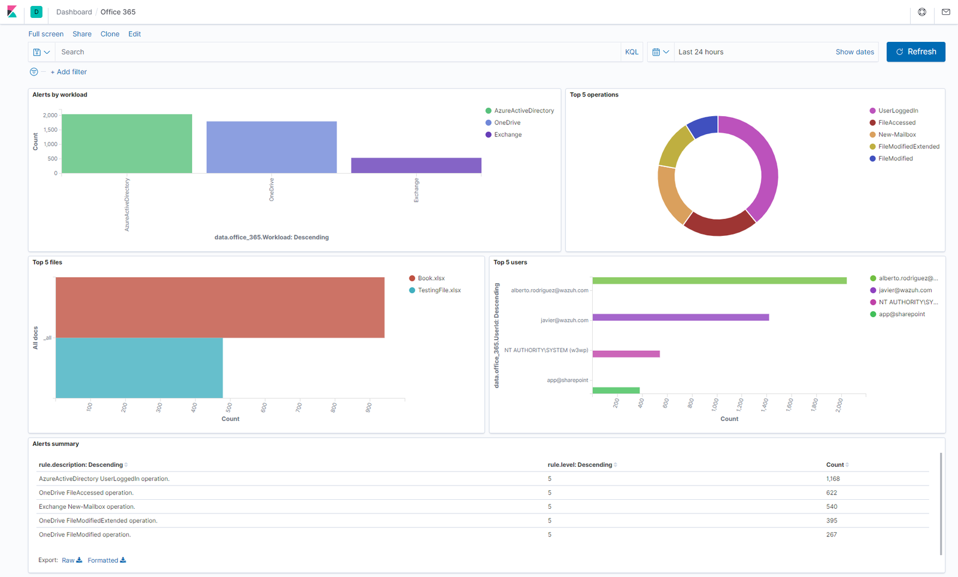
Task: Open the date quick menu calendar
Action: point(660,52)
